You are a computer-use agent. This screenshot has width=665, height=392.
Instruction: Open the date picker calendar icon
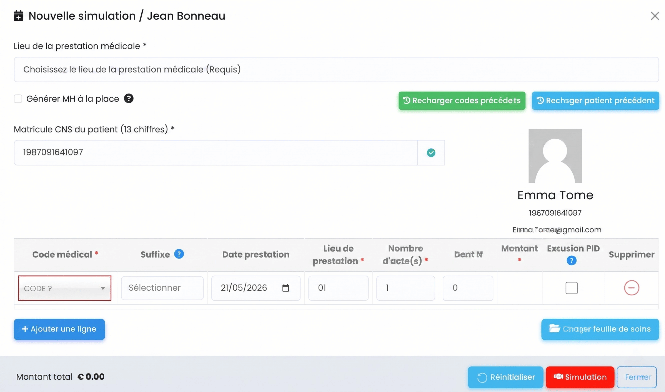[286, 288]
